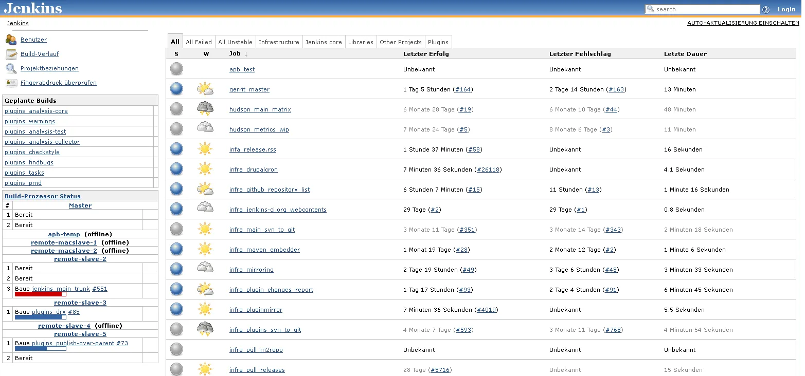The width and height of the screenshot is (805, 376).
Task: Click the Projektbeziehungen magnifier icon
Action: 11,68
